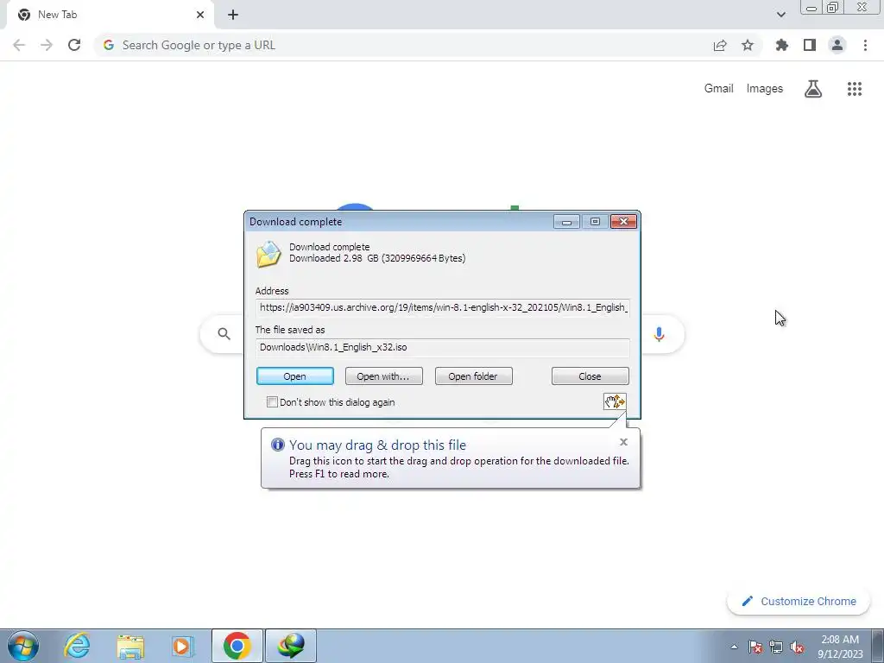This screenshot has height=663, width=884.
Task: Close the New Tab tab
Action: (x=200, y=15)
